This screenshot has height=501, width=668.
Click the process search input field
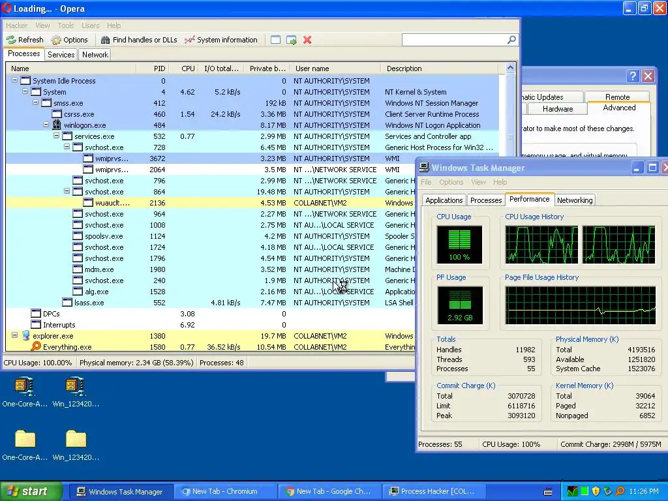click(x=454, y=40)
